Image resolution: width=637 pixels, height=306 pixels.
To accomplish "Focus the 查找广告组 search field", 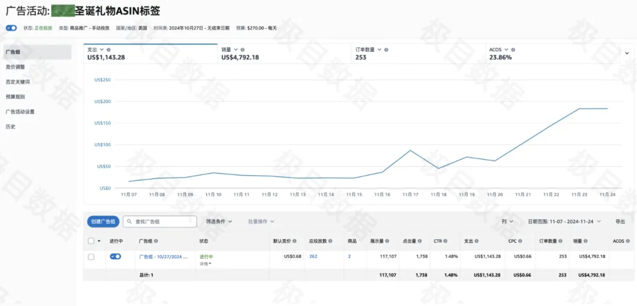I will click(x=160, y=222).
